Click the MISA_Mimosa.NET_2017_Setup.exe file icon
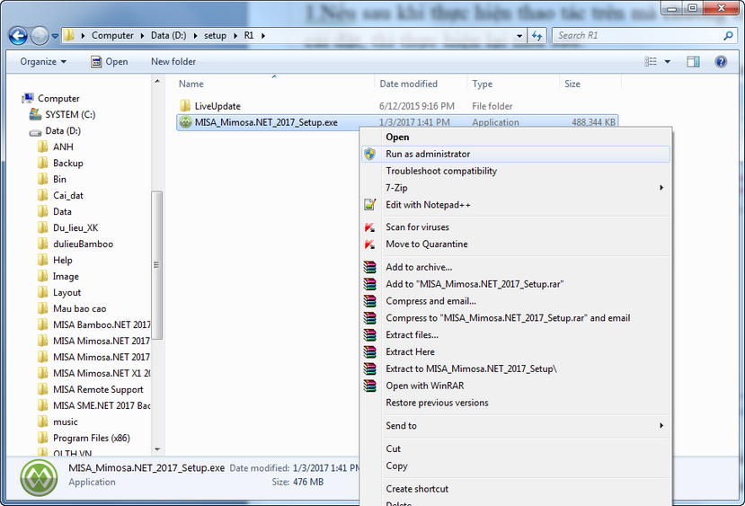745x506 pixels. 185,122
